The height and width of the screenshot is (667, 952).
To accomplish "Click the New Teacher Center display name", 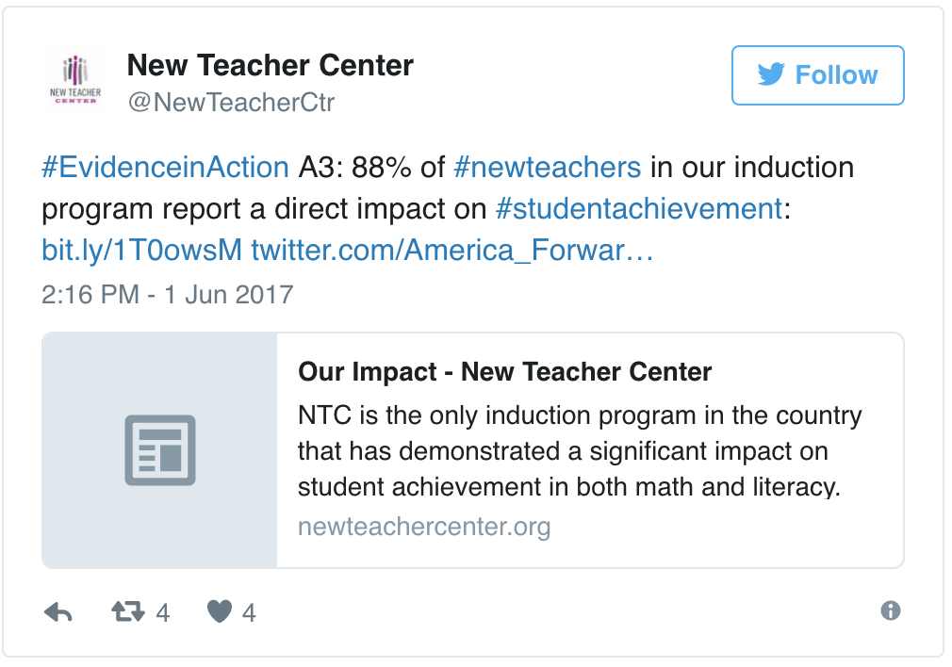I will (271, 65).
